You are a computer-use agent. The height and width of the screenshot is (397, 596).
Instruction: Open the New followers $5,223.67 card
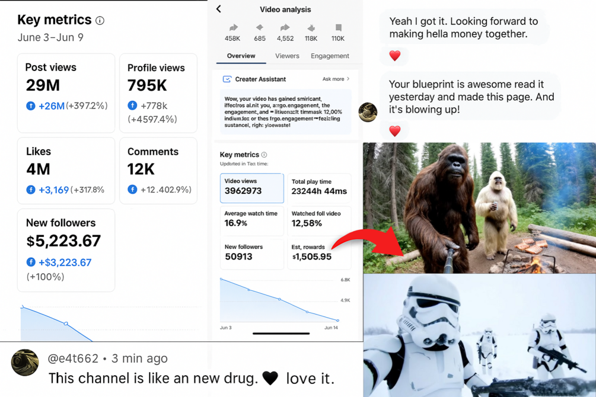pyautogui.click(x=66, y=251)
